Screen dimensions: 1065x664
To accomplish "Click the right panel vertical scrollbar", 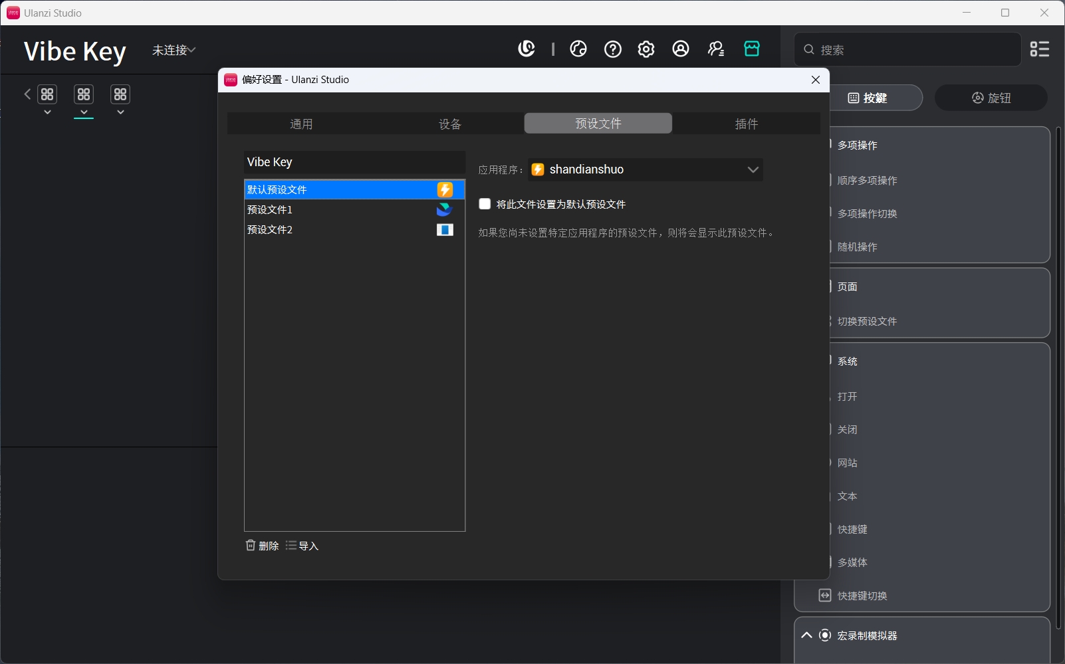I will coord(1058,378).
